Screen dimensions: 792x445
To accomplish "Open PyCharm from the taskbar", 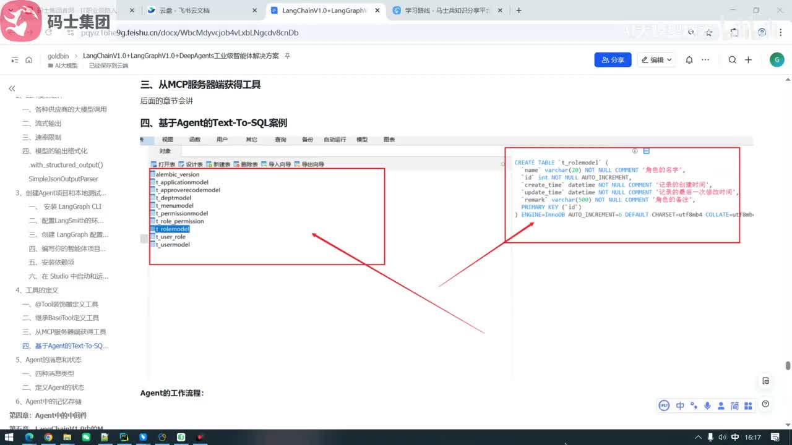I will tap(124, 437).
